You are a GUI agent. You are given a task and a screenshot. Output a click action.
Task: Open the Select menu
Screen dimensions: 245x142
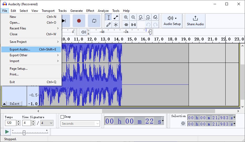[24, 11]
